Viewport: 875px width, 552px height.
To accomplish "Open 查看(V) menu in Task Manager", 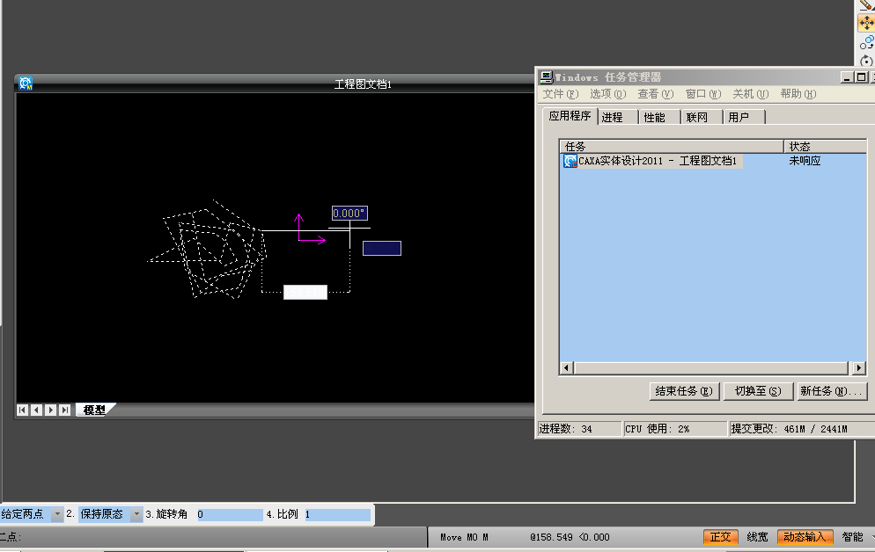I will [x=656, y=94].
